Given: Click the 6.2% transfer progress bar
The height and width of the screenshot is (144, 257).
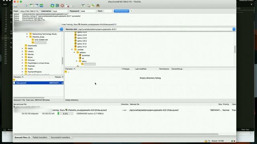Looking at the screenshot, I should pyautogui.click(x=65, y=114).
